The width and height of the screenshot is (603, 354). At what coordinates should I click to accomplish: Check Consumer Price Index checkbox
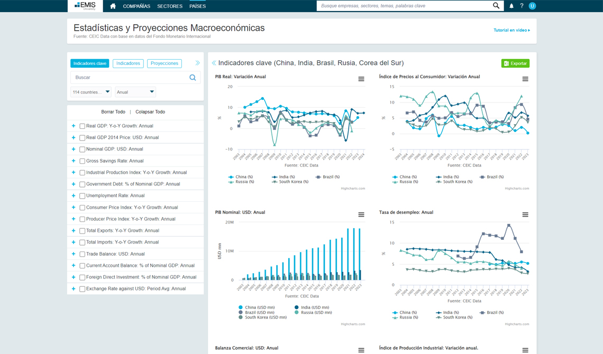[83, 208]
